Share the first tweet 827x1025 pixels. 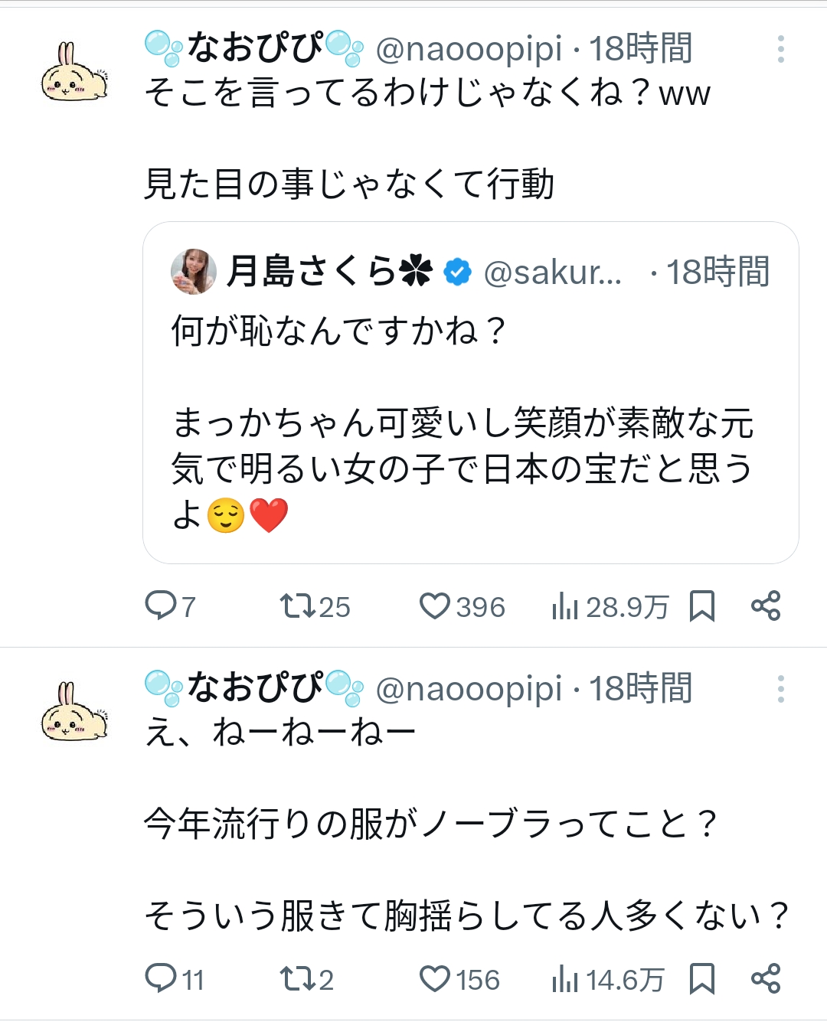pos(766,606)
